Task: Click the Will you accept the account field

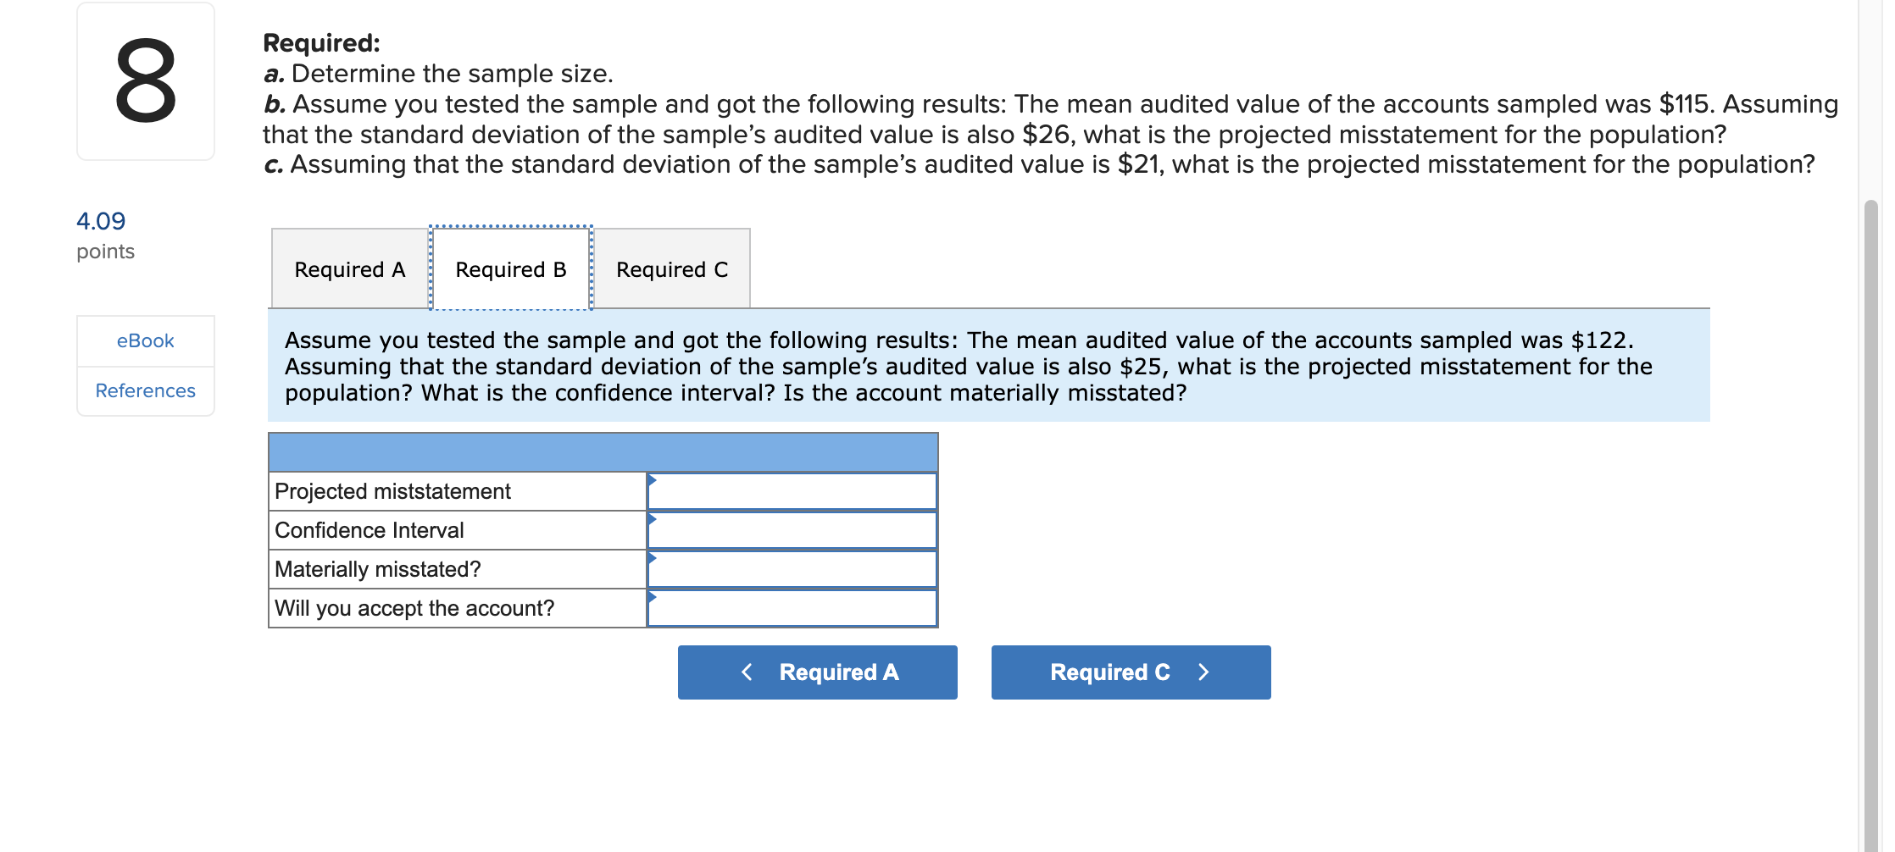Action: tap(792, 607)
